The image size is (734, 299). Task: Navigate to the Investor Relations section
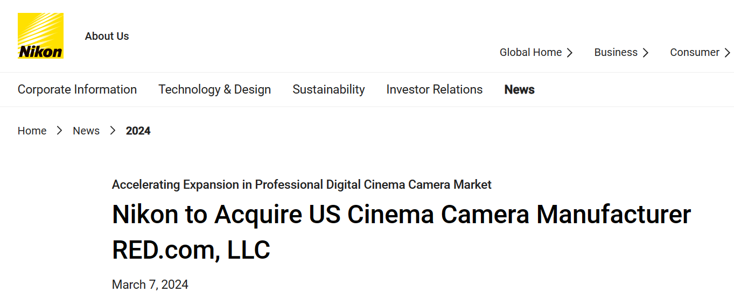point(434,89)
